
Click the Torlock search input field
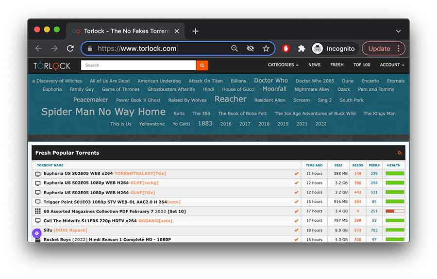[138, 65]
